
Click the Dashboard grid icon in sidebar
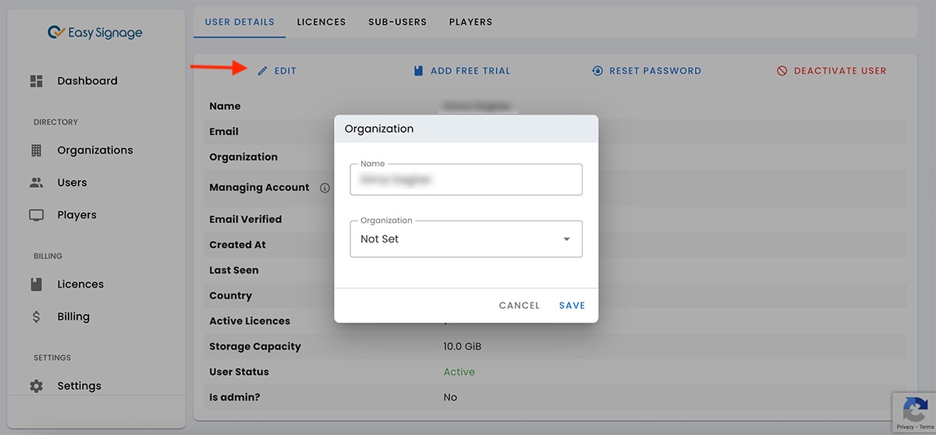point(36,81)
